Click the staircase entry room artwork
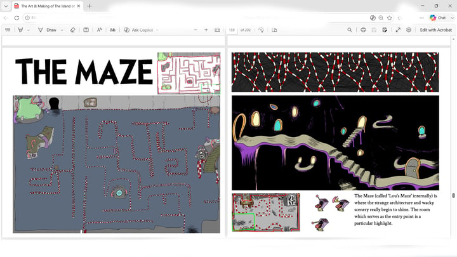Image resolution: width=457 pixels, height=257 pixels. [x=336, y=143]
